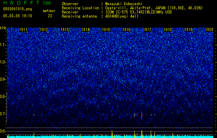The height and width of the screenshot is (138, 217).
Task: Click the 1916 time axis label
Action: [x=127, y=29]
